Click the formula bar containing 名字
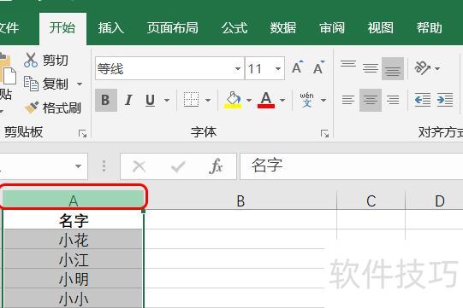The image size is (463, 308). click(x=352, y=166)
